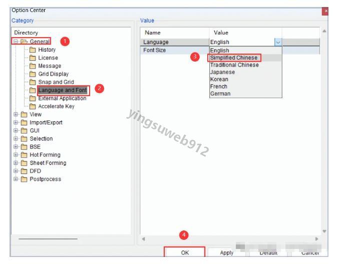Open the Language dropdown arrow
The height and width of the screenshot is (264, 338).
(x=278, y=42)
